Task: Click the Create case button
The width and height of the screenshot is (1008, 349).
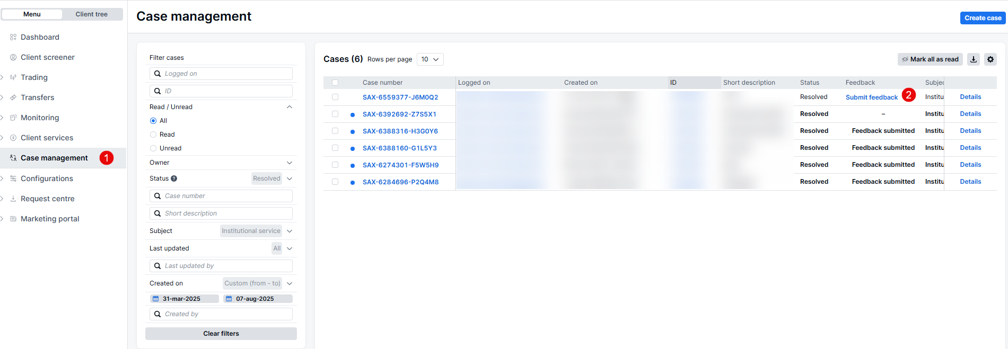Action: pyautogui.click(x=983, y=18)
